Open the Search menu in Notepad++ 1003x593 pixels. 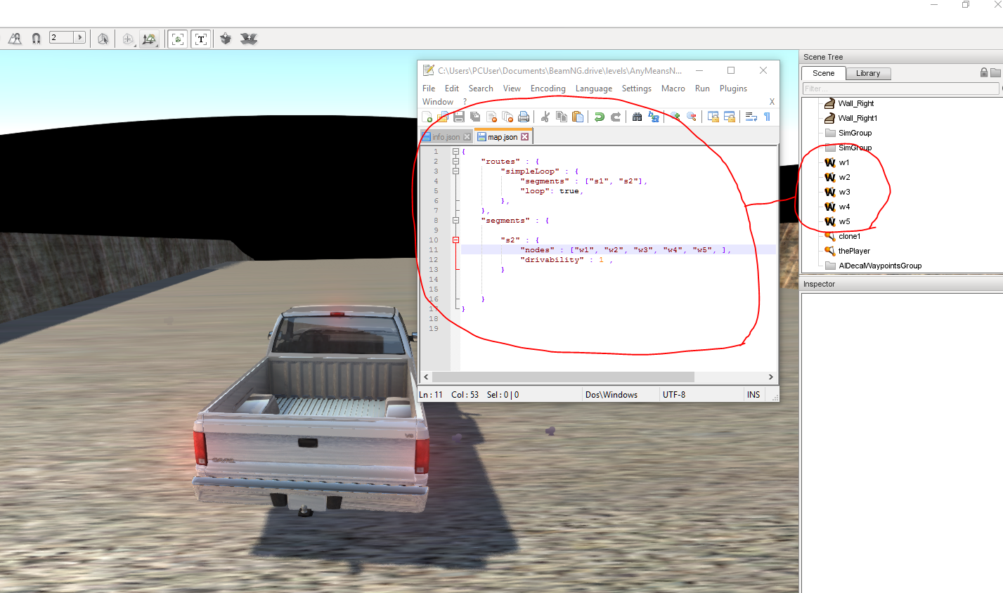point(481,89)
